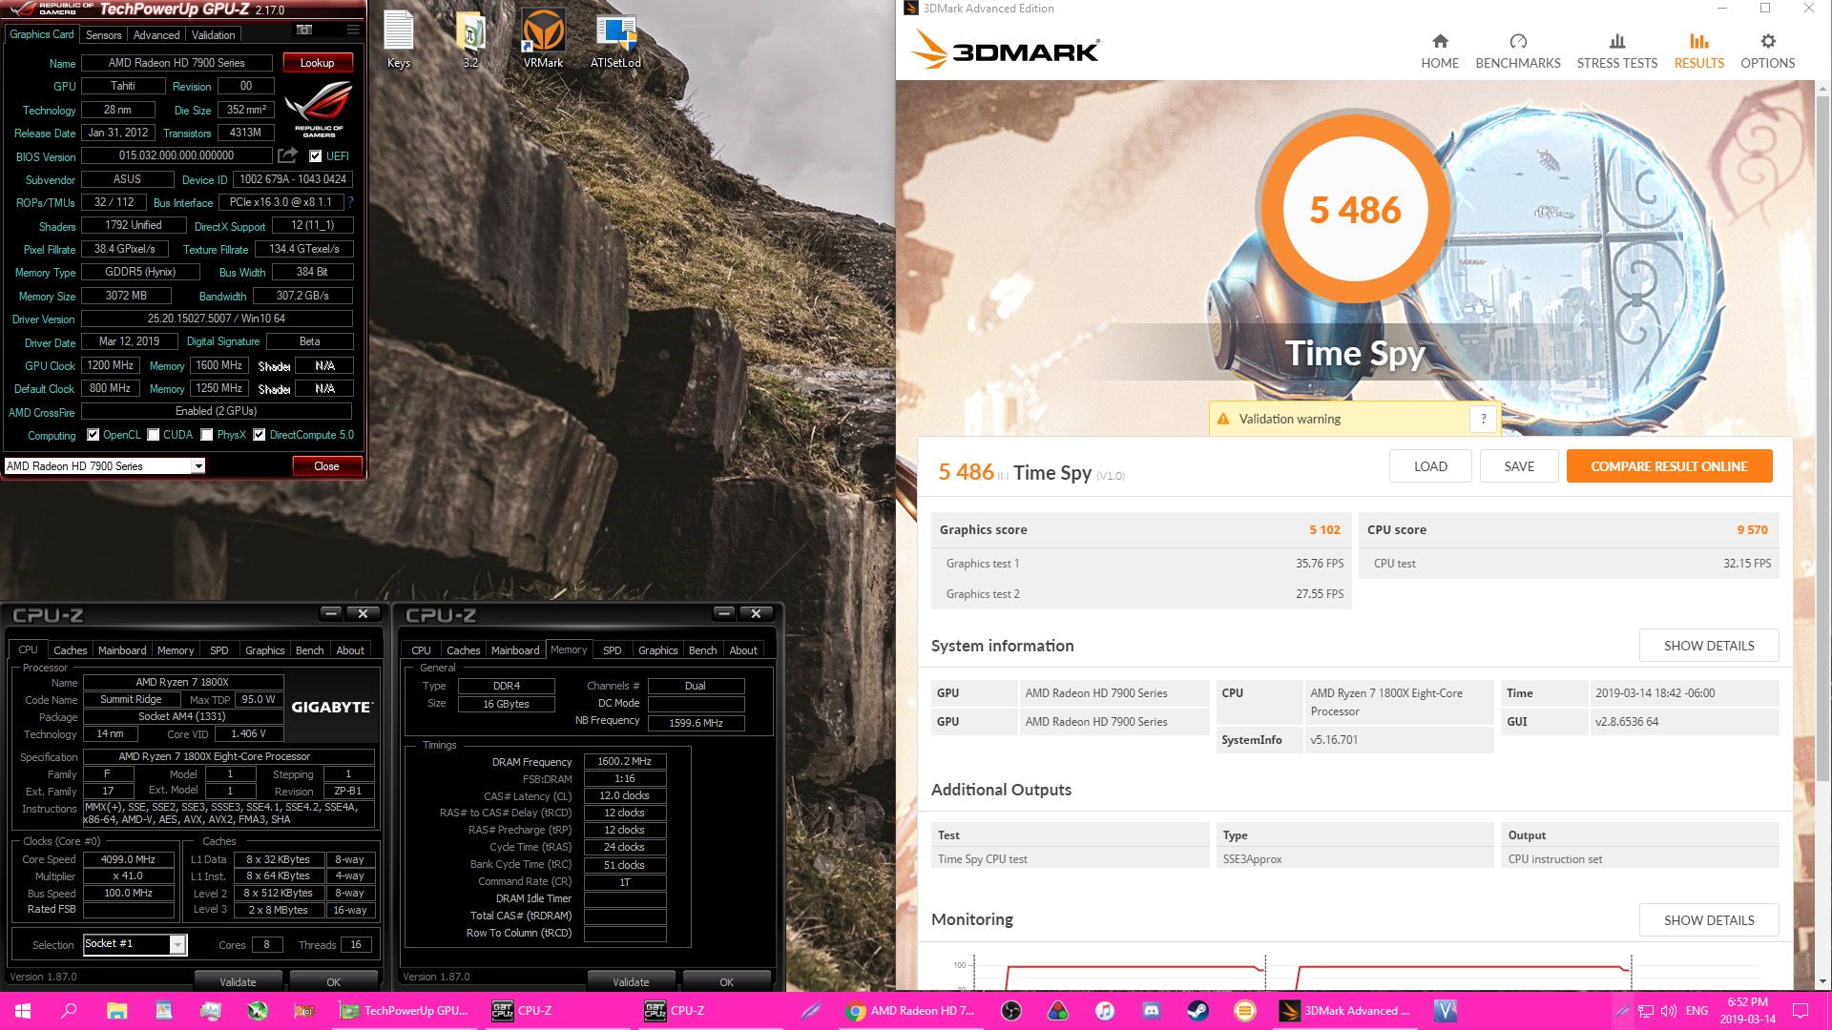The width and height of the screenshot is (1832, 1030).
Task: Toggle the UEFI checkbox in GPU-Z
Action: click(315, 156)
